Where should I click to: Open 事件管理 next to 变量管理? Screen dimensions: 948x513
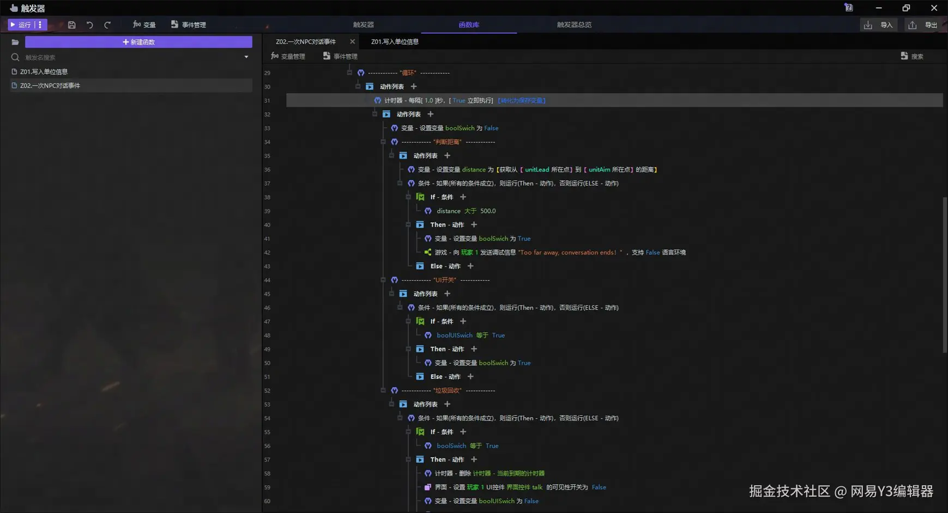click(340, 56)
